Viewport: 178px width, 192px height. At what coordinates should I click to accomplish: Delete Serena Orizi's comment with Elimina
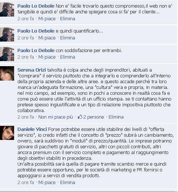tap(116, 117)
